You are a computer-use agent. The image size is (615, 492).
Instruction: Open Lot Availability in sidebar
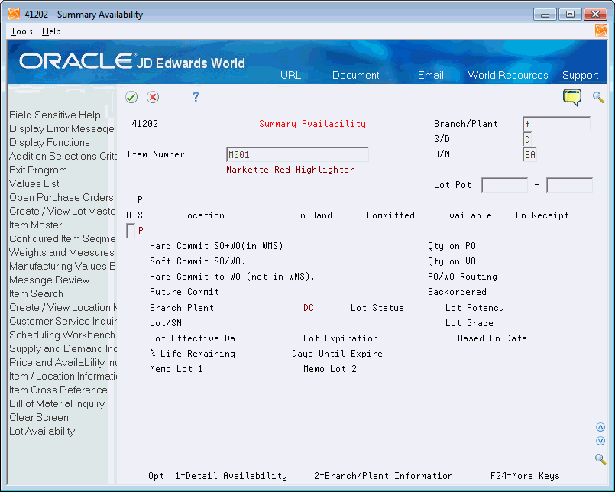[42, 431]
